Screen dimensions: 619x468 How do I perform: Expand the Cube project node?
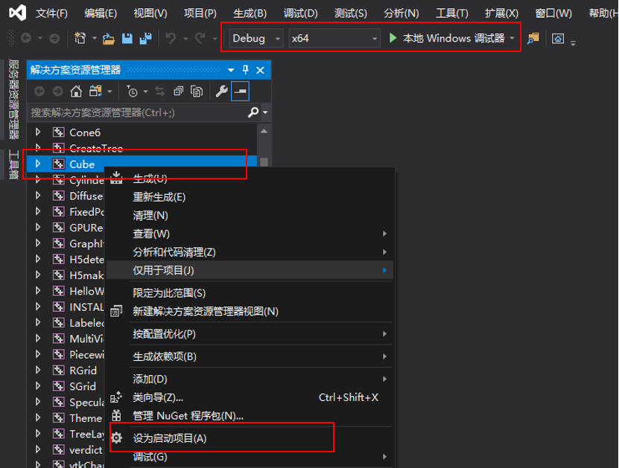point(38,164)
